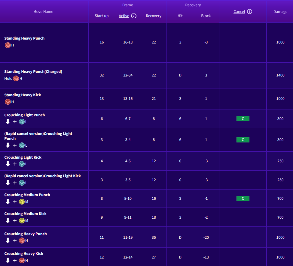Viewport: 293px width, 266px height.
Task: Click the 11-19 active frames value
Action: 128,238
